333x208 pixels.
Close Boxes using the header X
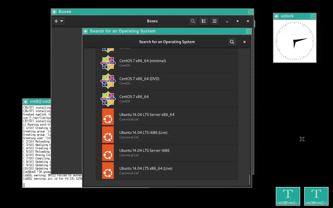pyautogui.click(x=248, y=21)
